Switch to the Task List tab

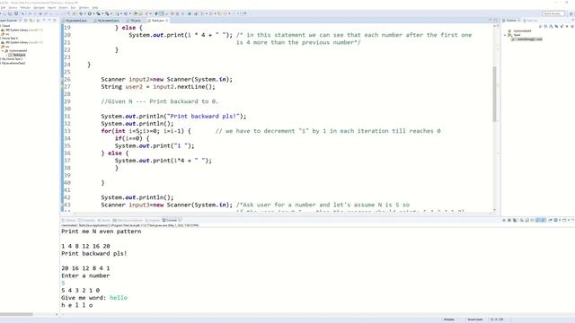tap(531, 21)
